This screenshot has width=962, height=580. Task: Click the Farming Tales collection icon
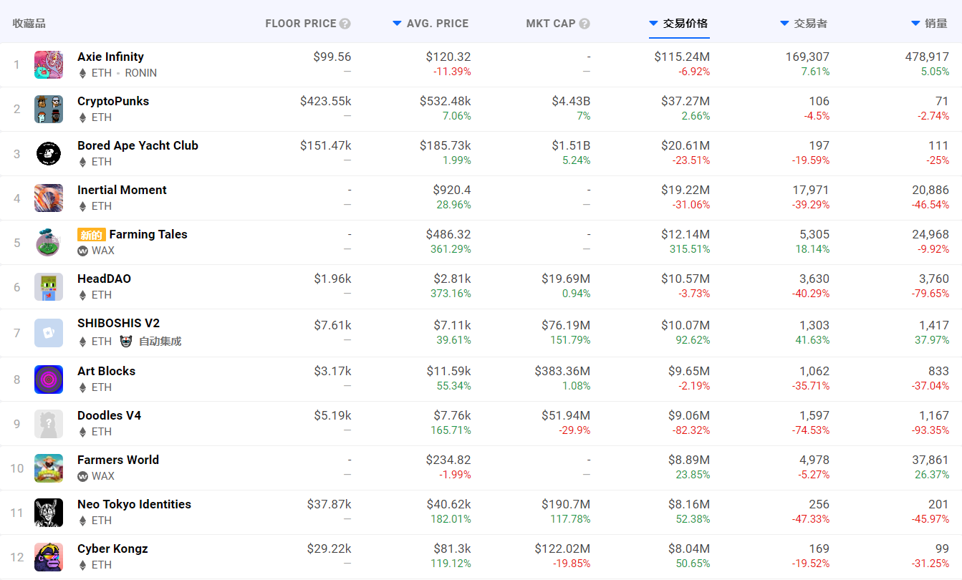tap(49, 243)
